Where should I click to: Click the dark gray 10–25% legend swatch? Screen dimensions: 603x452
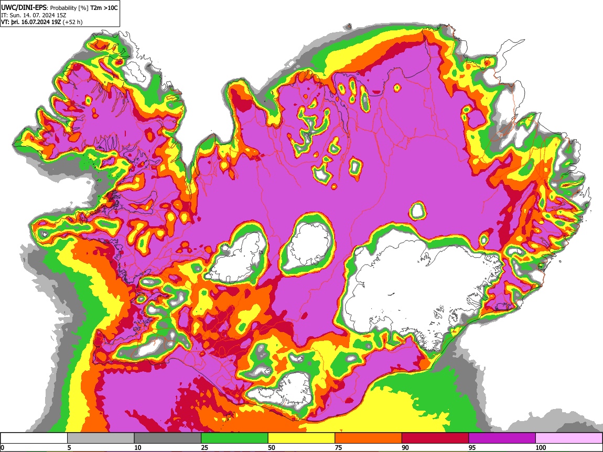[168, 438]
